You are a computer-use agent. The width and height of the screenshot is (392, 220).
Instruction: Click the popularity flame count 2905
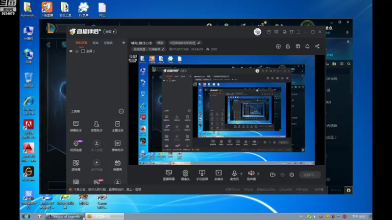pos(212,49)
